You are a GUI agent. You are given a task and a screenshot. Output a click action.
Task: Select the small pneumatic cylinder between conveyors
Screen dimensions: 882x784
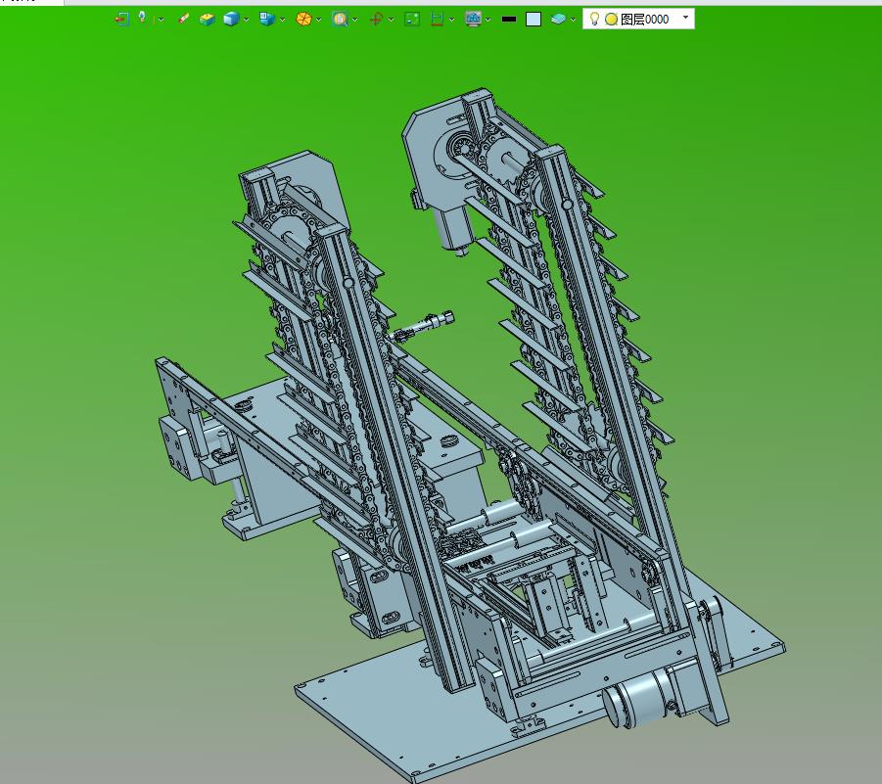[x=422, y=326]
